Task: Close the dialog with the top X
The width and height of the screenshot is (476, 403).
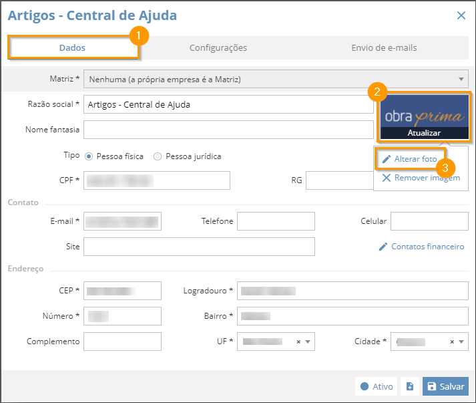Action: tap(461, 15)
